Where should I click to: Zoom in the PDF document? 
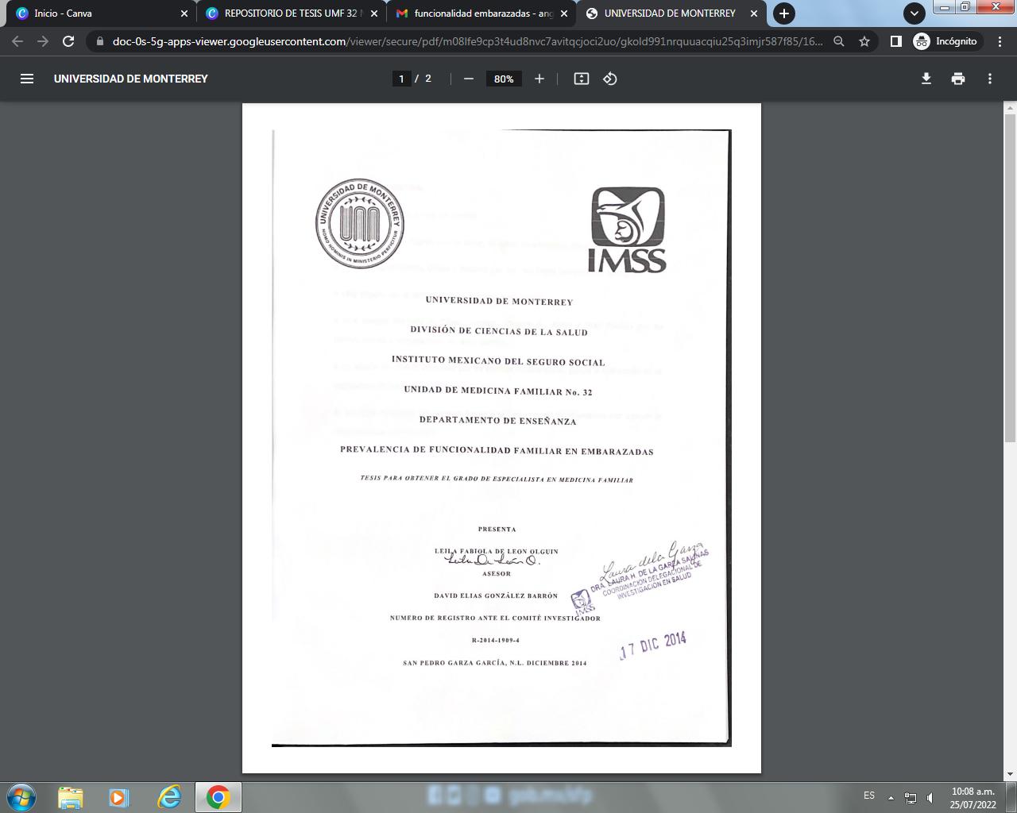539,79
